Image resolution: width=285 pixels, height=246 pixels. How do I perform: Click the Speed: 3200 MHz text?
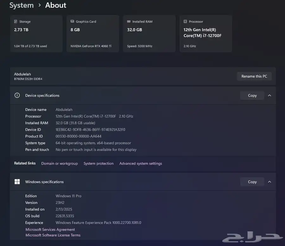pyautogui.click(x=140, y=46)
